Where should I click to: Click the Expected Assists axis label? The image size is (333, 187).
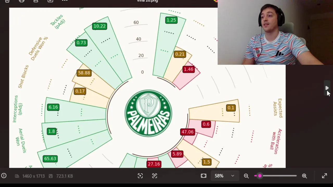coord(278,108)
